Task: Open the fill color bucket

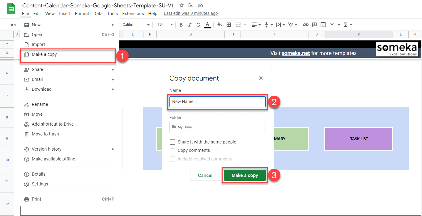Action: [x=220, y=25]
